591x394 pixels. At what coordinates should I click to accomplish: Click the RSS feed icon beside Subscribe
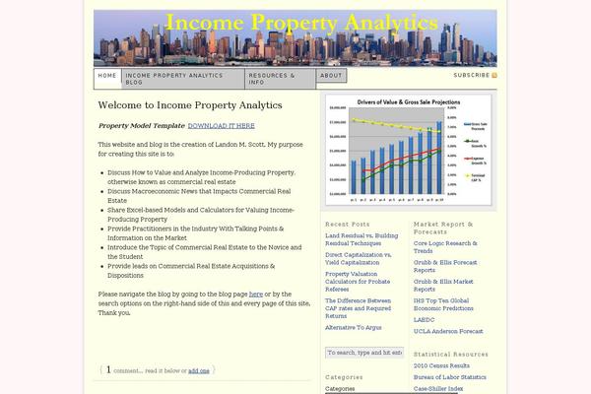pyautogui.click(x=494, y=76)
